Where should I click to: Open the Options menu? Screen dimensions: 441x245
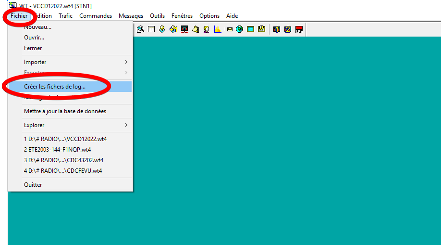point(209,16)
